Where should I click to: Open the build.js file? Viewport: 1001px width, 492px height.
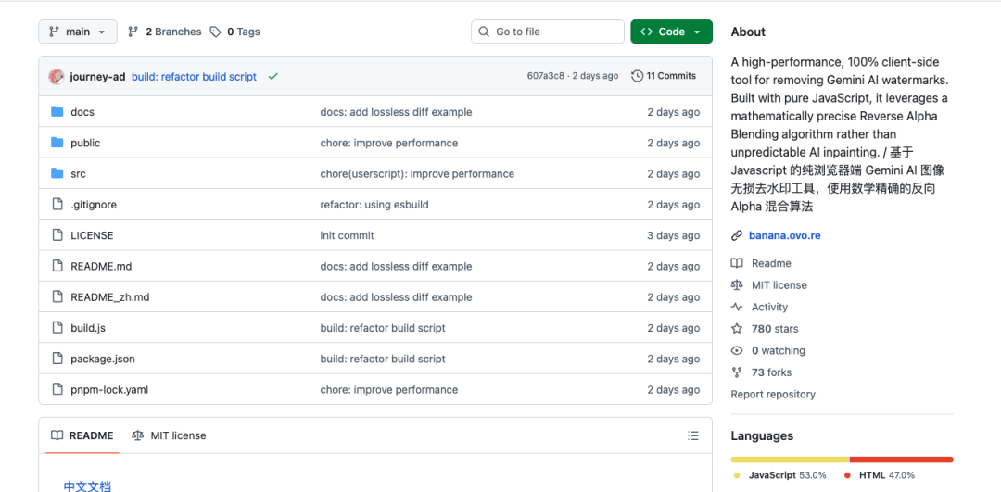(88, 328)
